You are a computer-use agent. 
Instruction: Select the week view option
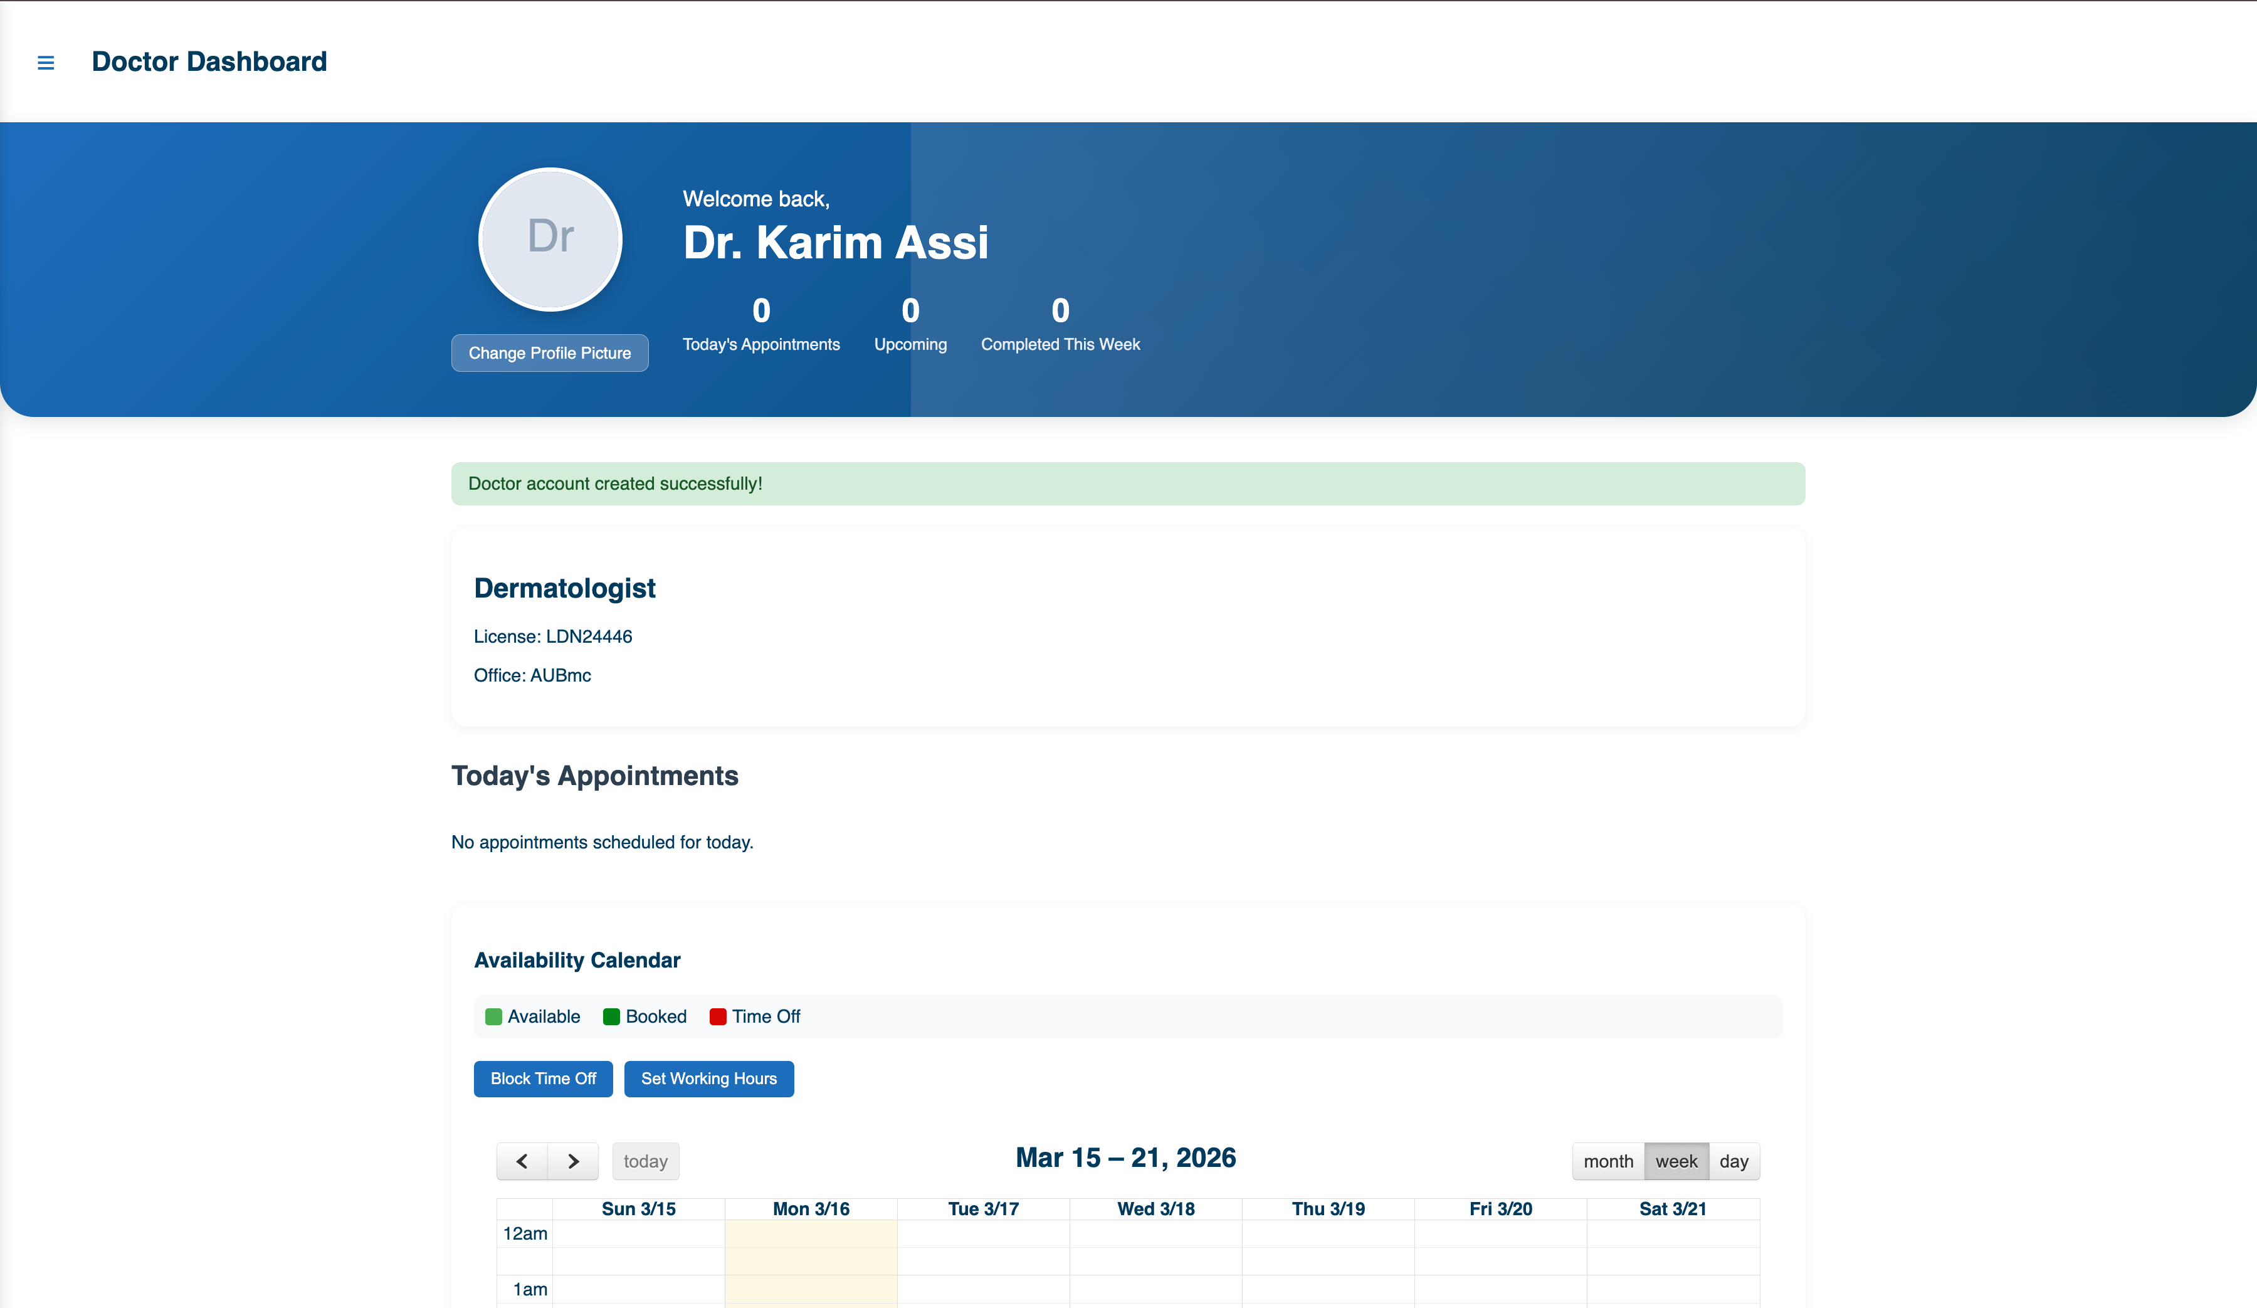(1675, 1161)
